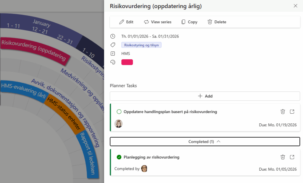Viewport: 303px width, 183px height.
Task: Mark Oppdatere handlingsplan task as complete
Action: (119, 112)
